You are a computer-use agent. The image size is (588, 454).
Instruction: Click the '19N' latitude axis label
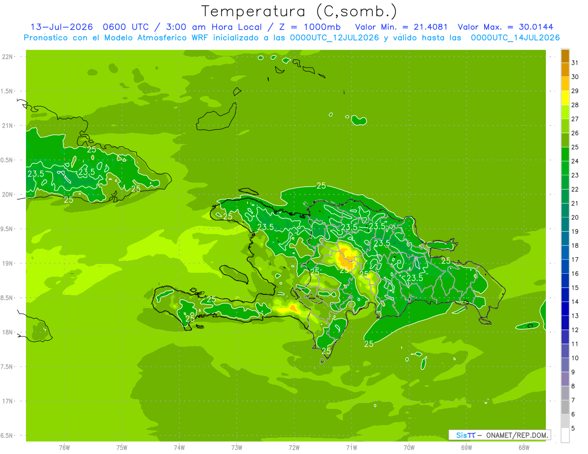pos(8,263)
